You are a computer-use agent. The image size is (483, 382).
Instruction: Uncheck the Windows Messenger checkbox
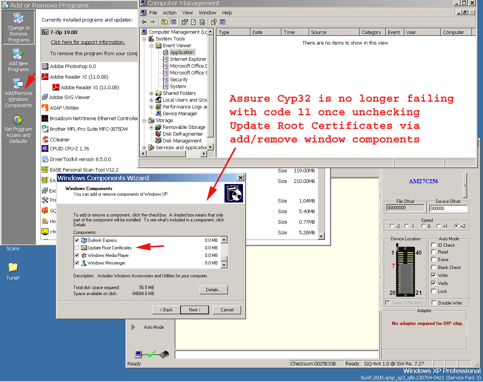[x=77, y=263]
